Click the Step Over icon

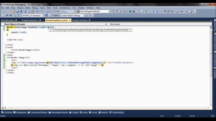(168, 11)
